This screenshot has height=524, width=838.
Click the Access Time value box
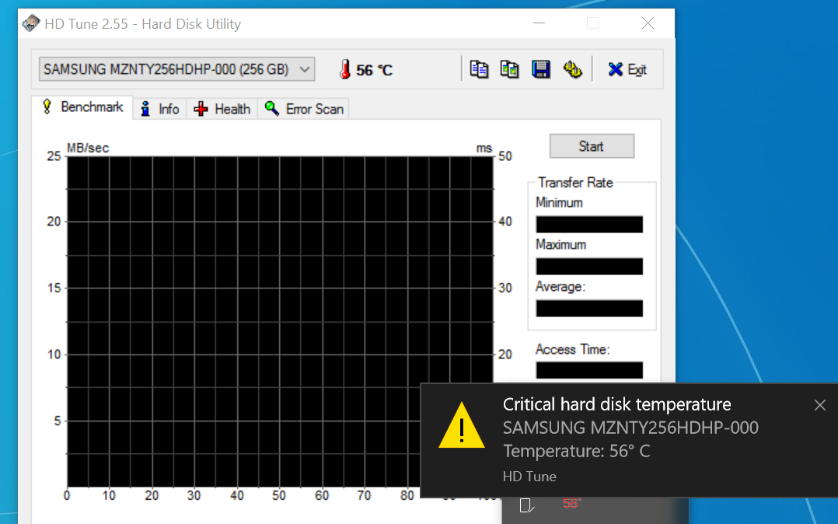(x=589, y=371)
